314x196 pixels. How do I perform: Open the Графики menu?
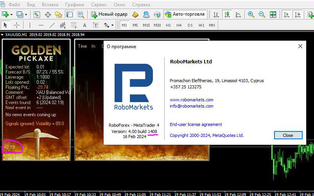pyautogui.click(x=75, y=5)
